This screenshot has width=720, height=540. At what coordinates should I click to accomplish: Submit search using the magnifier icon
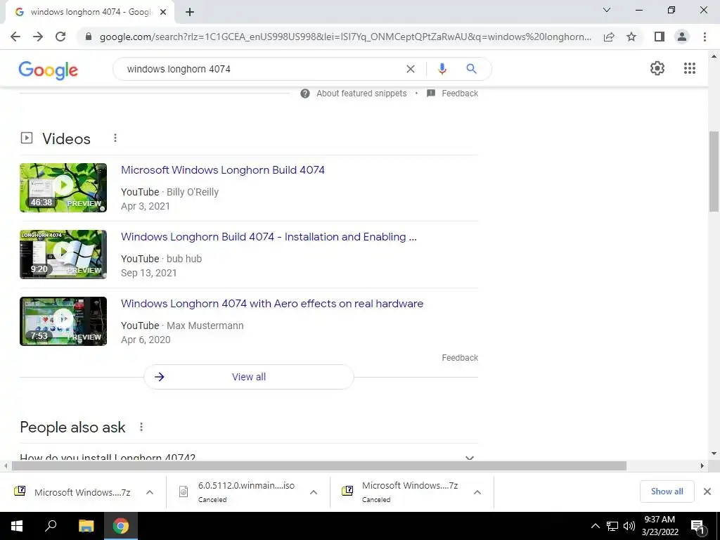click(471, 69)
